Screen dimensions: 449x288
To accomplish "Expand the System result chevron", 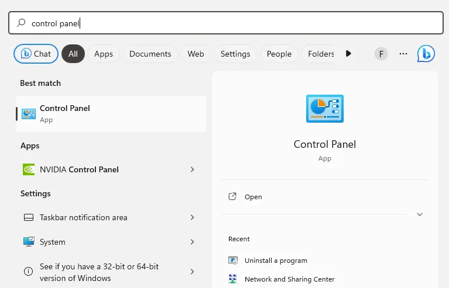I will click(x=192, y=242).
